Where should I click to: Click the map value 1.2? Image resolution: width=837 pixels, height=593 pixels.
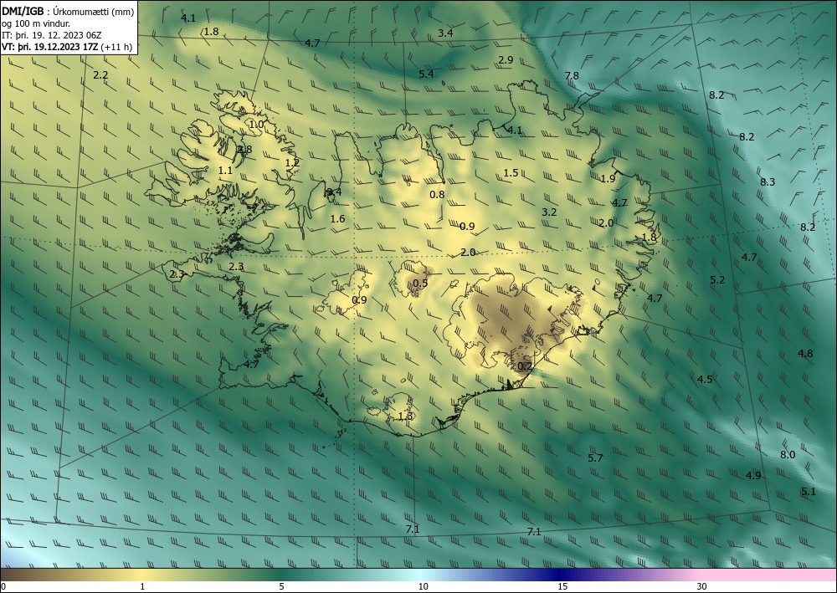pyautogui.click(x=292, y=162)
